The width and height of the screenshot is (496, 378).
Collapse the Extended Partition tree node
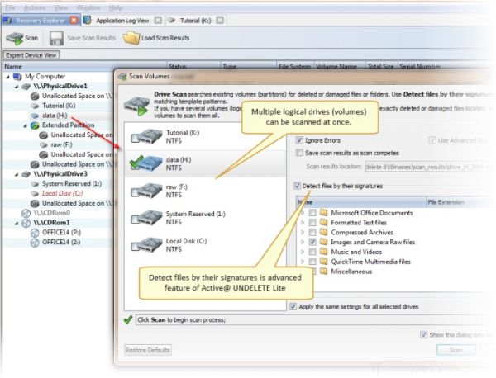click(x=24, y=125)
